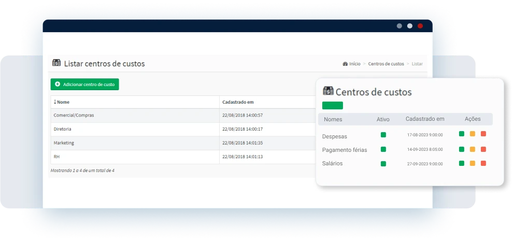The height and width of the screenshot is (241, 513).
Task: Click the green action square for Salários
Action: click(462, 163)
